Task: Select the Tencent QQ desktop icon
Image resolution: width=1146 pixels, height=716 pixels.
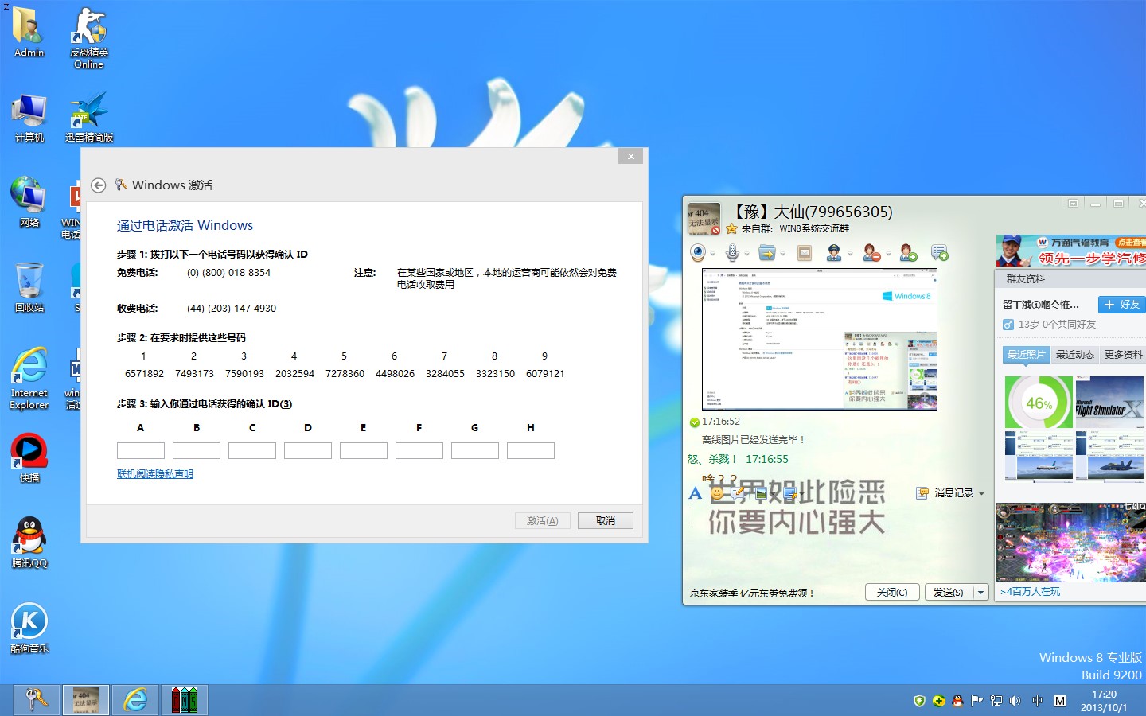Action: (x=29, y=543)
